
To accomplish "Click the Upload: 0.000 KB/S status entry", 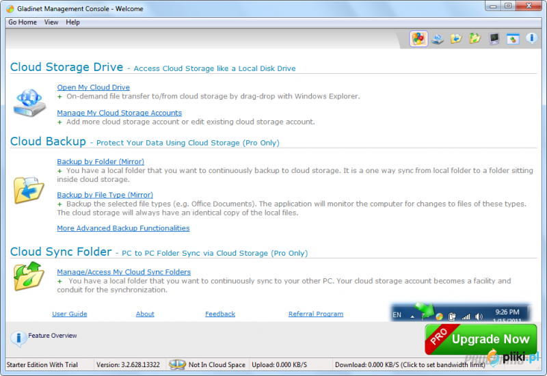I will 280,364.
